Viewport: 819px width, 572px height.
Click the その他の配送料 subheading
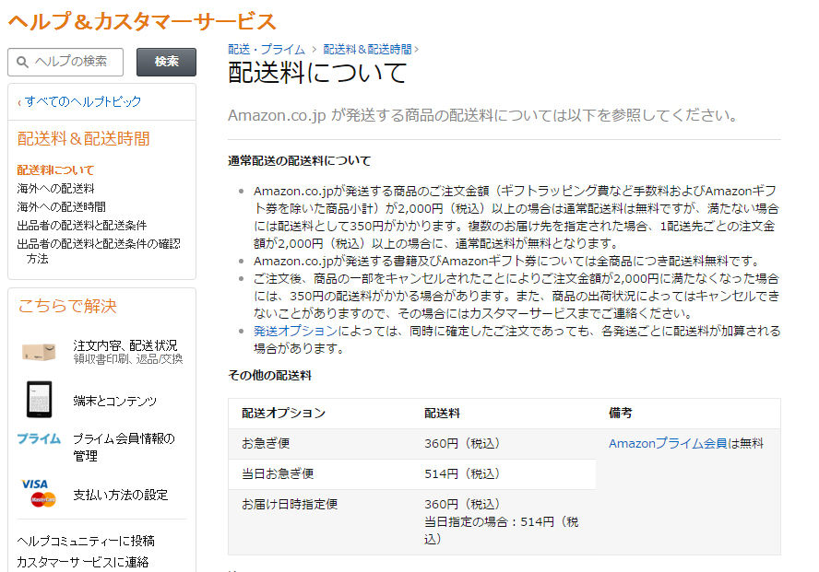point(270,376)
